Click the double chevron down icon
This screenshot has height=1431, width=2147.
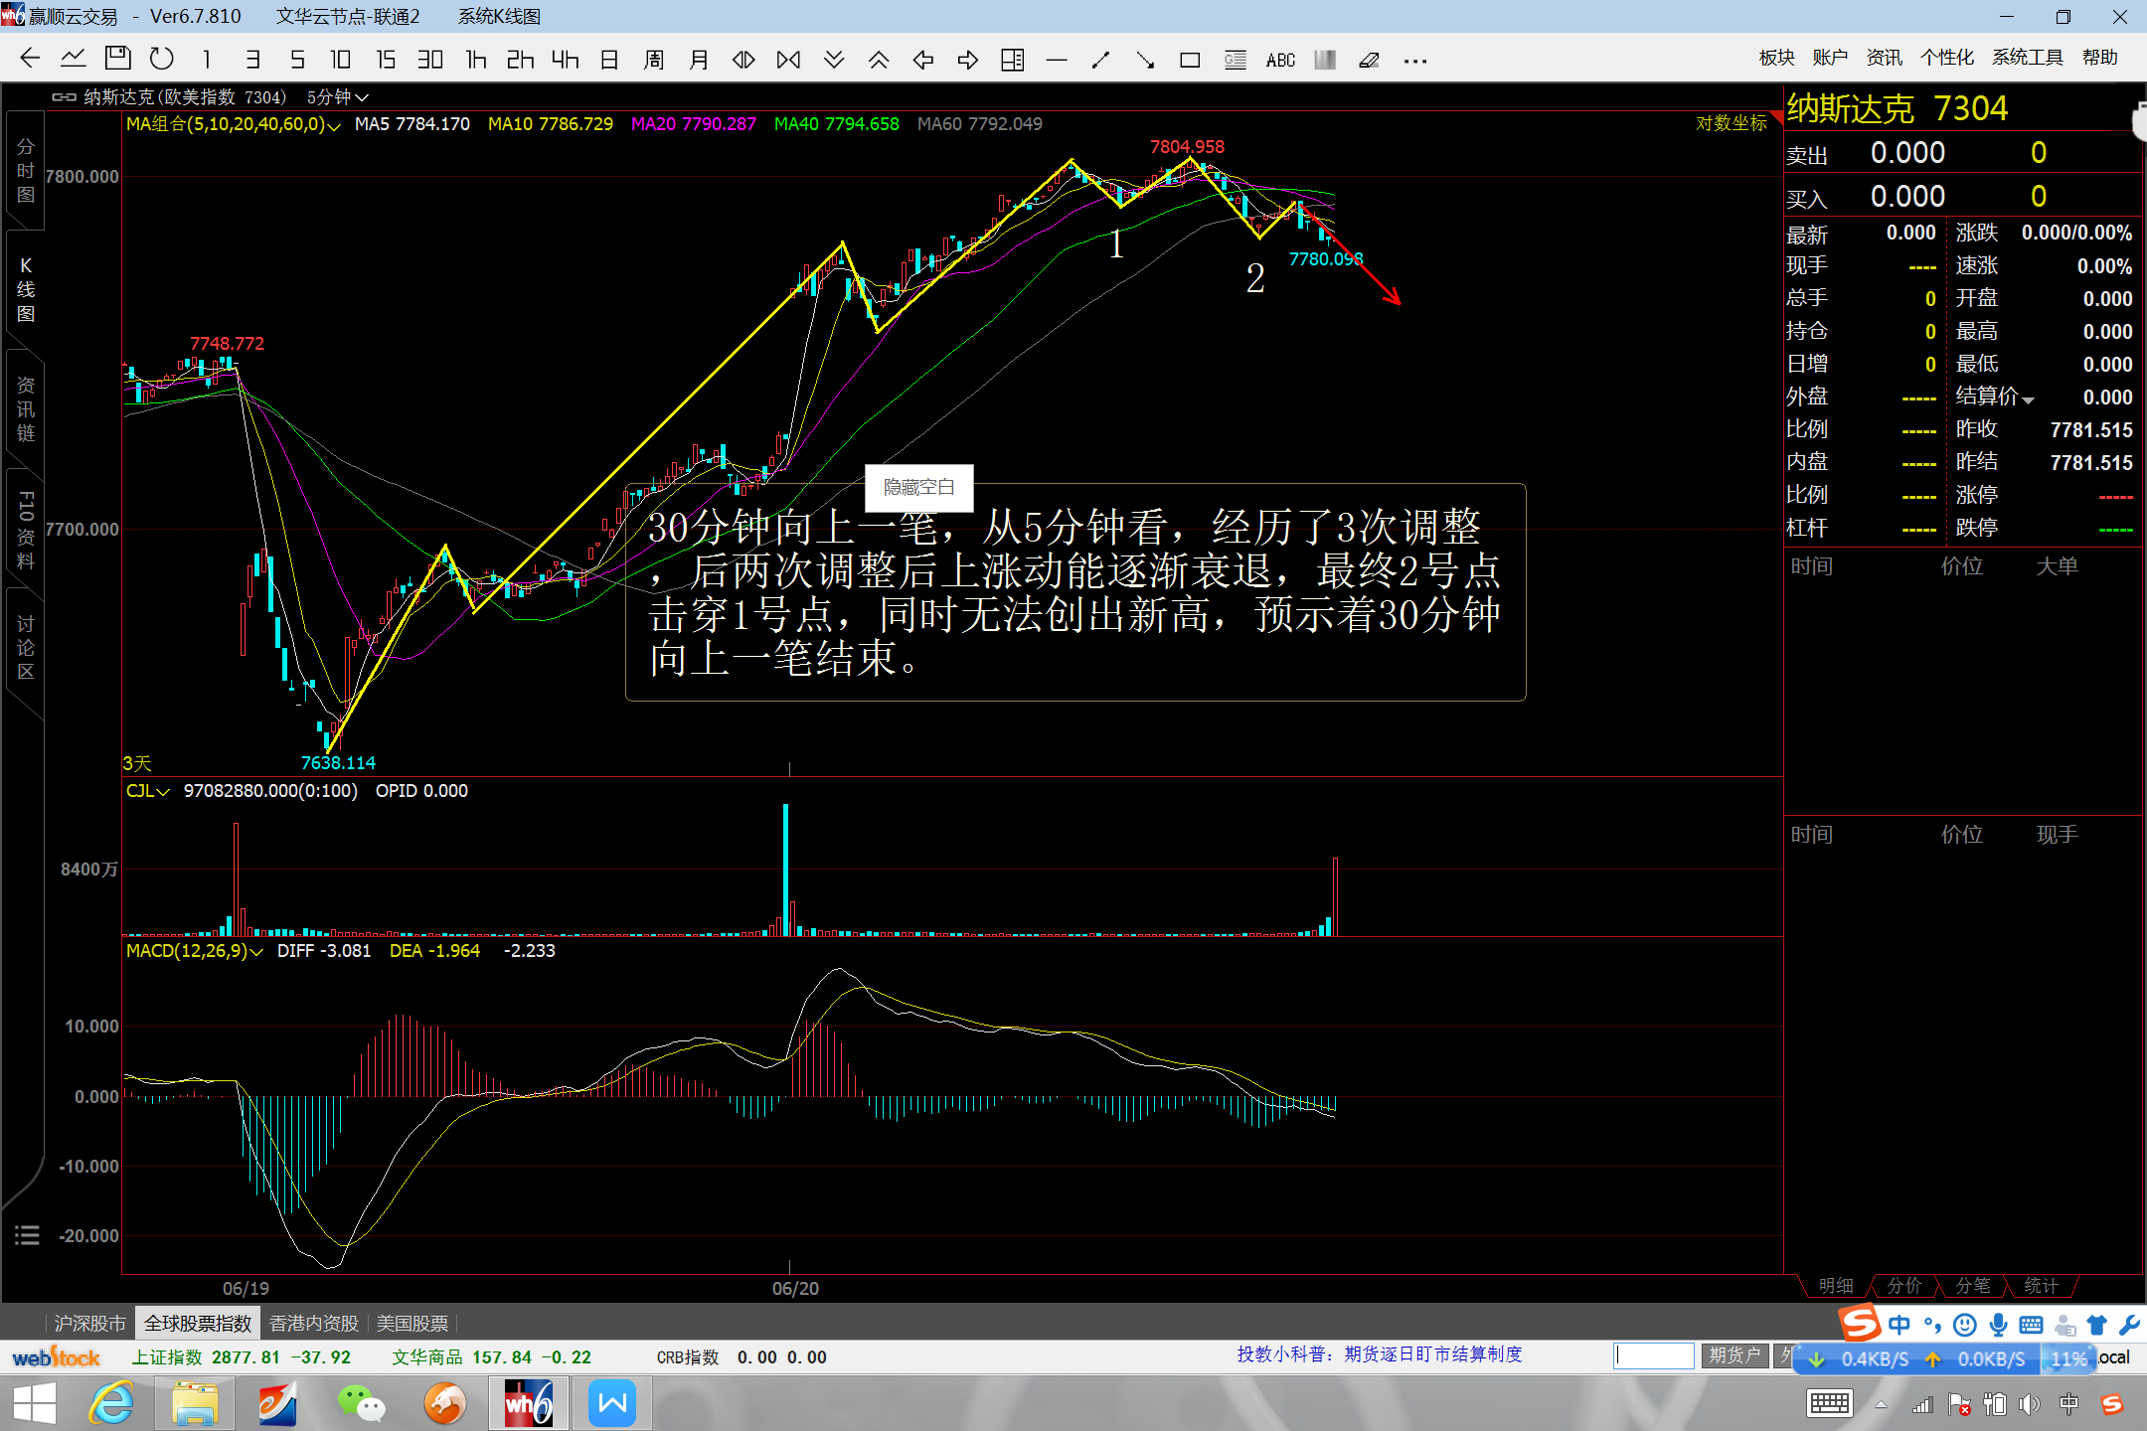(834, 60)
